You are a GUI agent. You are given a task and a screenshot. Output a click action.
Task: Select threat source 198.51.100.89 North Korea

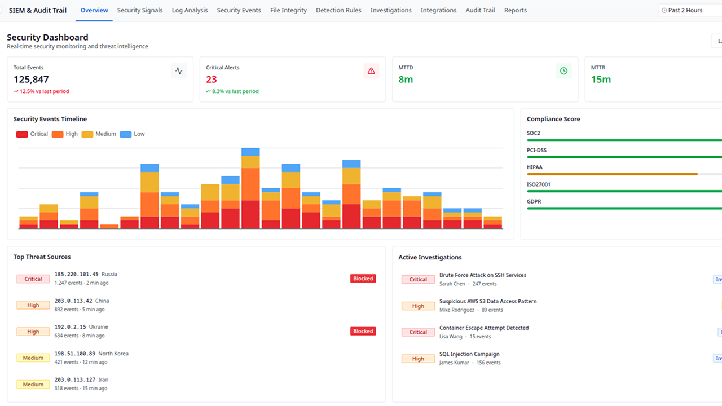[x=196, y=358]
